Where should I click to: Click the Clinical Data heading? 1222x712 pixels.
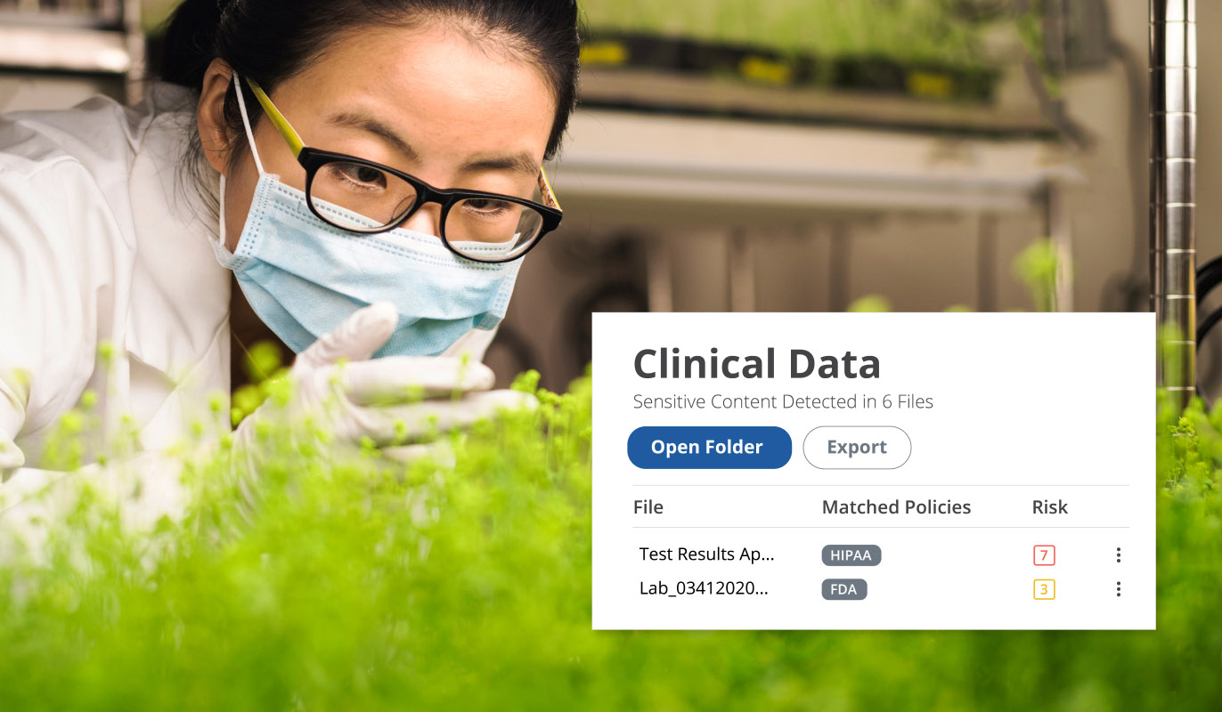pos(756,363)
